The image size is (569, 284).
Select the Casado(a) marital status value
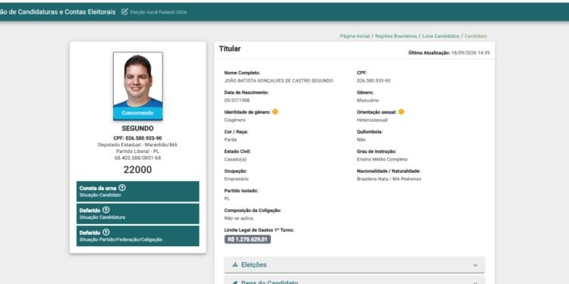(235, 159)
